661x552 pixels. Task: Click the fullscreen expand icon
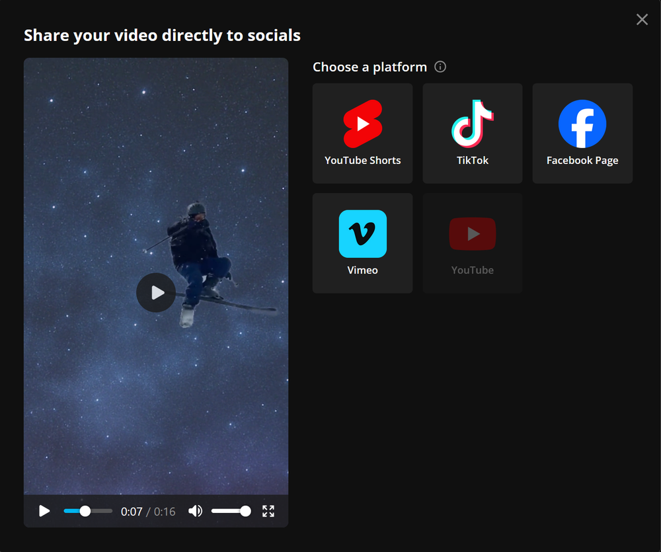tap(268, 510)
